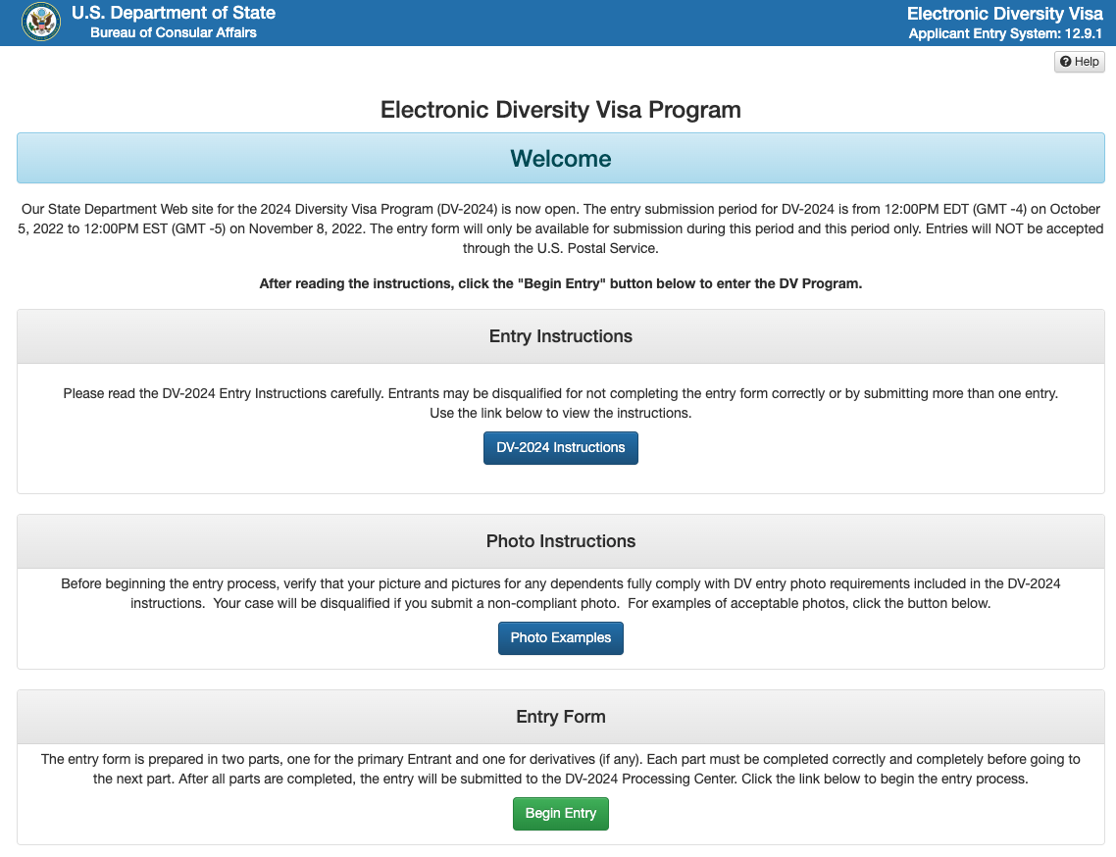The width and height of the screenshot is (1116, 857).
Task: Click the Photo Instructions description text
Action: [560, 593]
